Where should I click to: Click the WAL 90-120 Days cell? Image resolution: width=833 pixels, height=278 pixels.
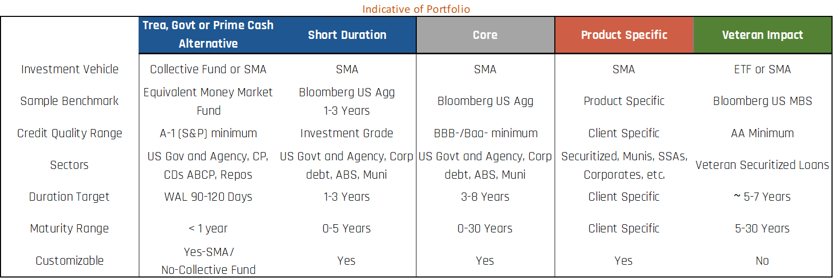click(208, 197)
